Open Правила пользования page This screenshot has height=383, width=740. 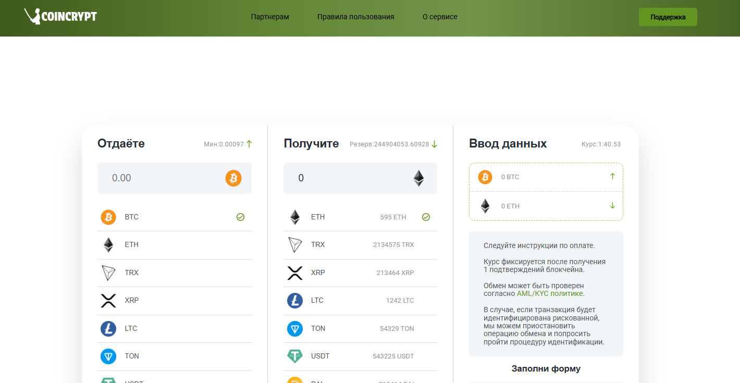pos(355,17)
